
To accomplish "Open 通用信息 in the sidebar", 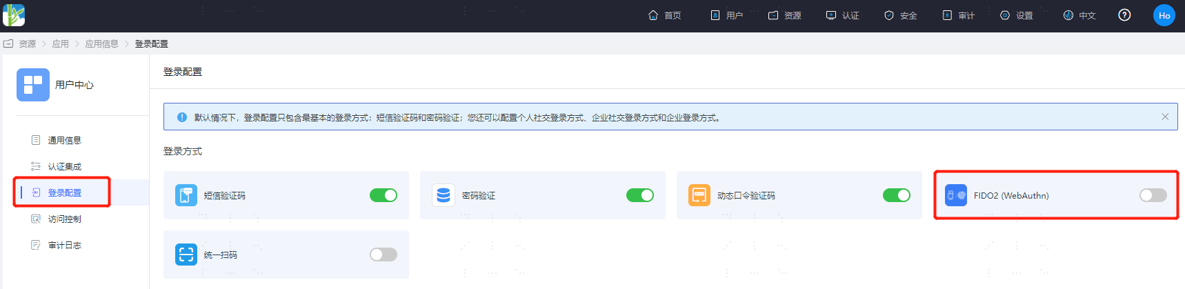I will [65, 140].
